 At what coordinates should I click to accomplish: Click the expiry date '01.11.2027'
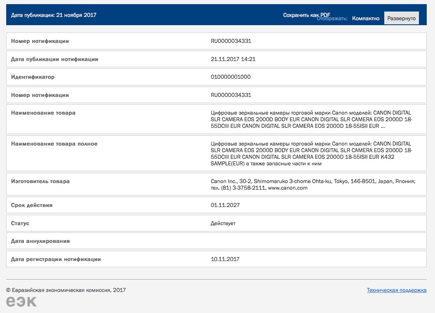pos(225,205)
